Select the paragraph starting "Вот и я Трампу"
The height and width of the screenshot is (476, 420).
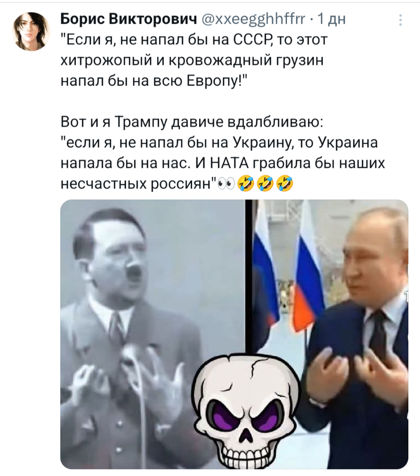click(x=223, y=152)
